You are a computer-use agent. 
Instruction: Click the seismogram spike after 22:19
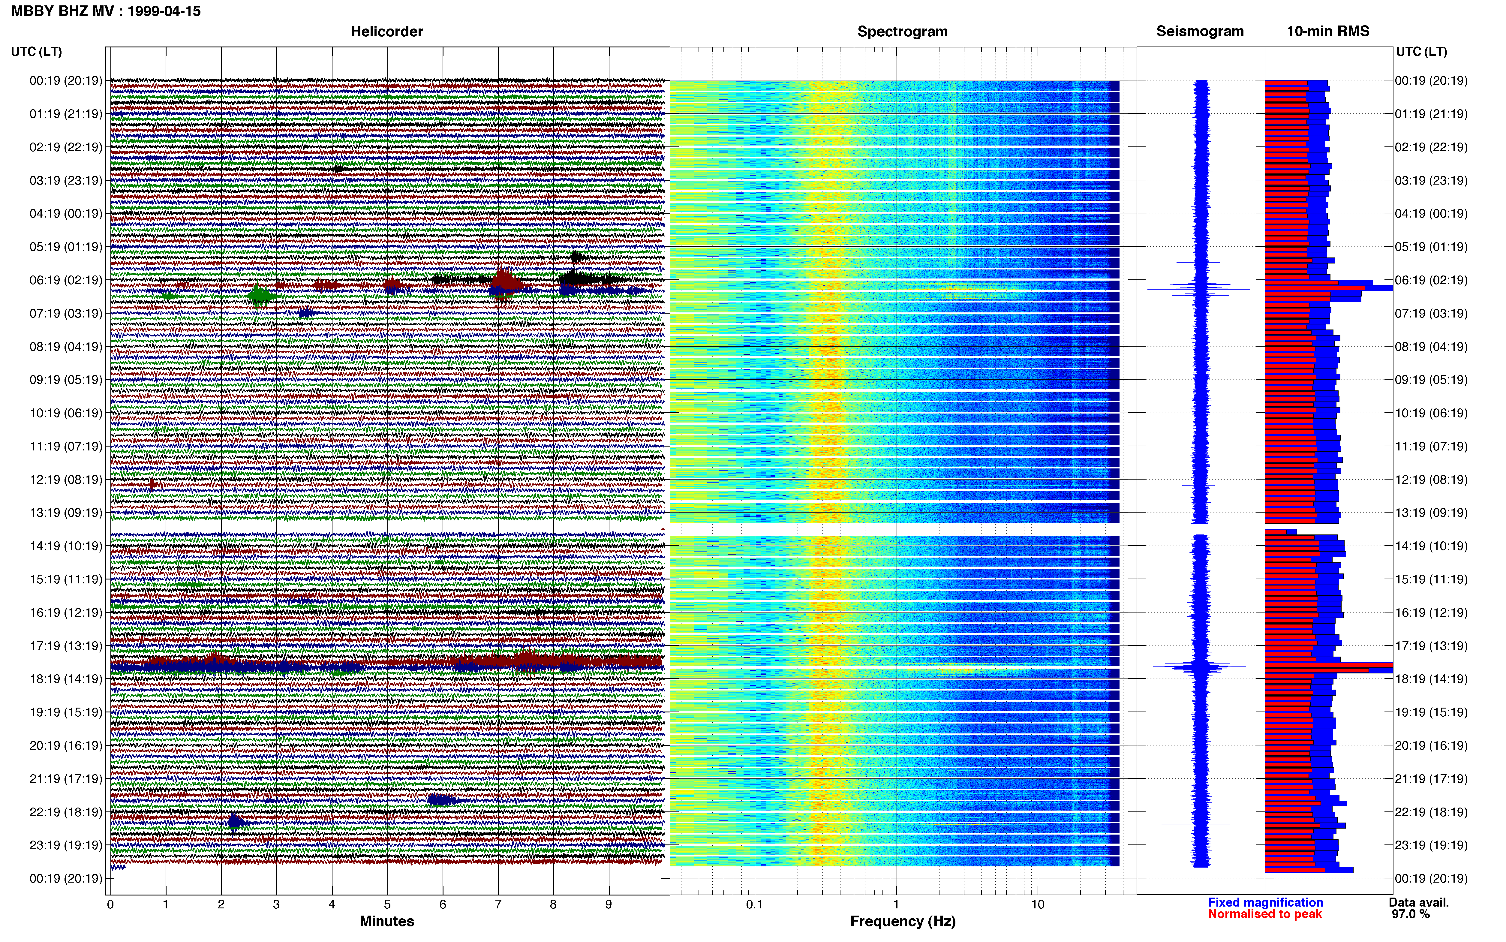[1196, 824]
